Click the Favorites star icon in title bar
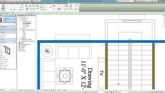 click(x=139, y=1)
